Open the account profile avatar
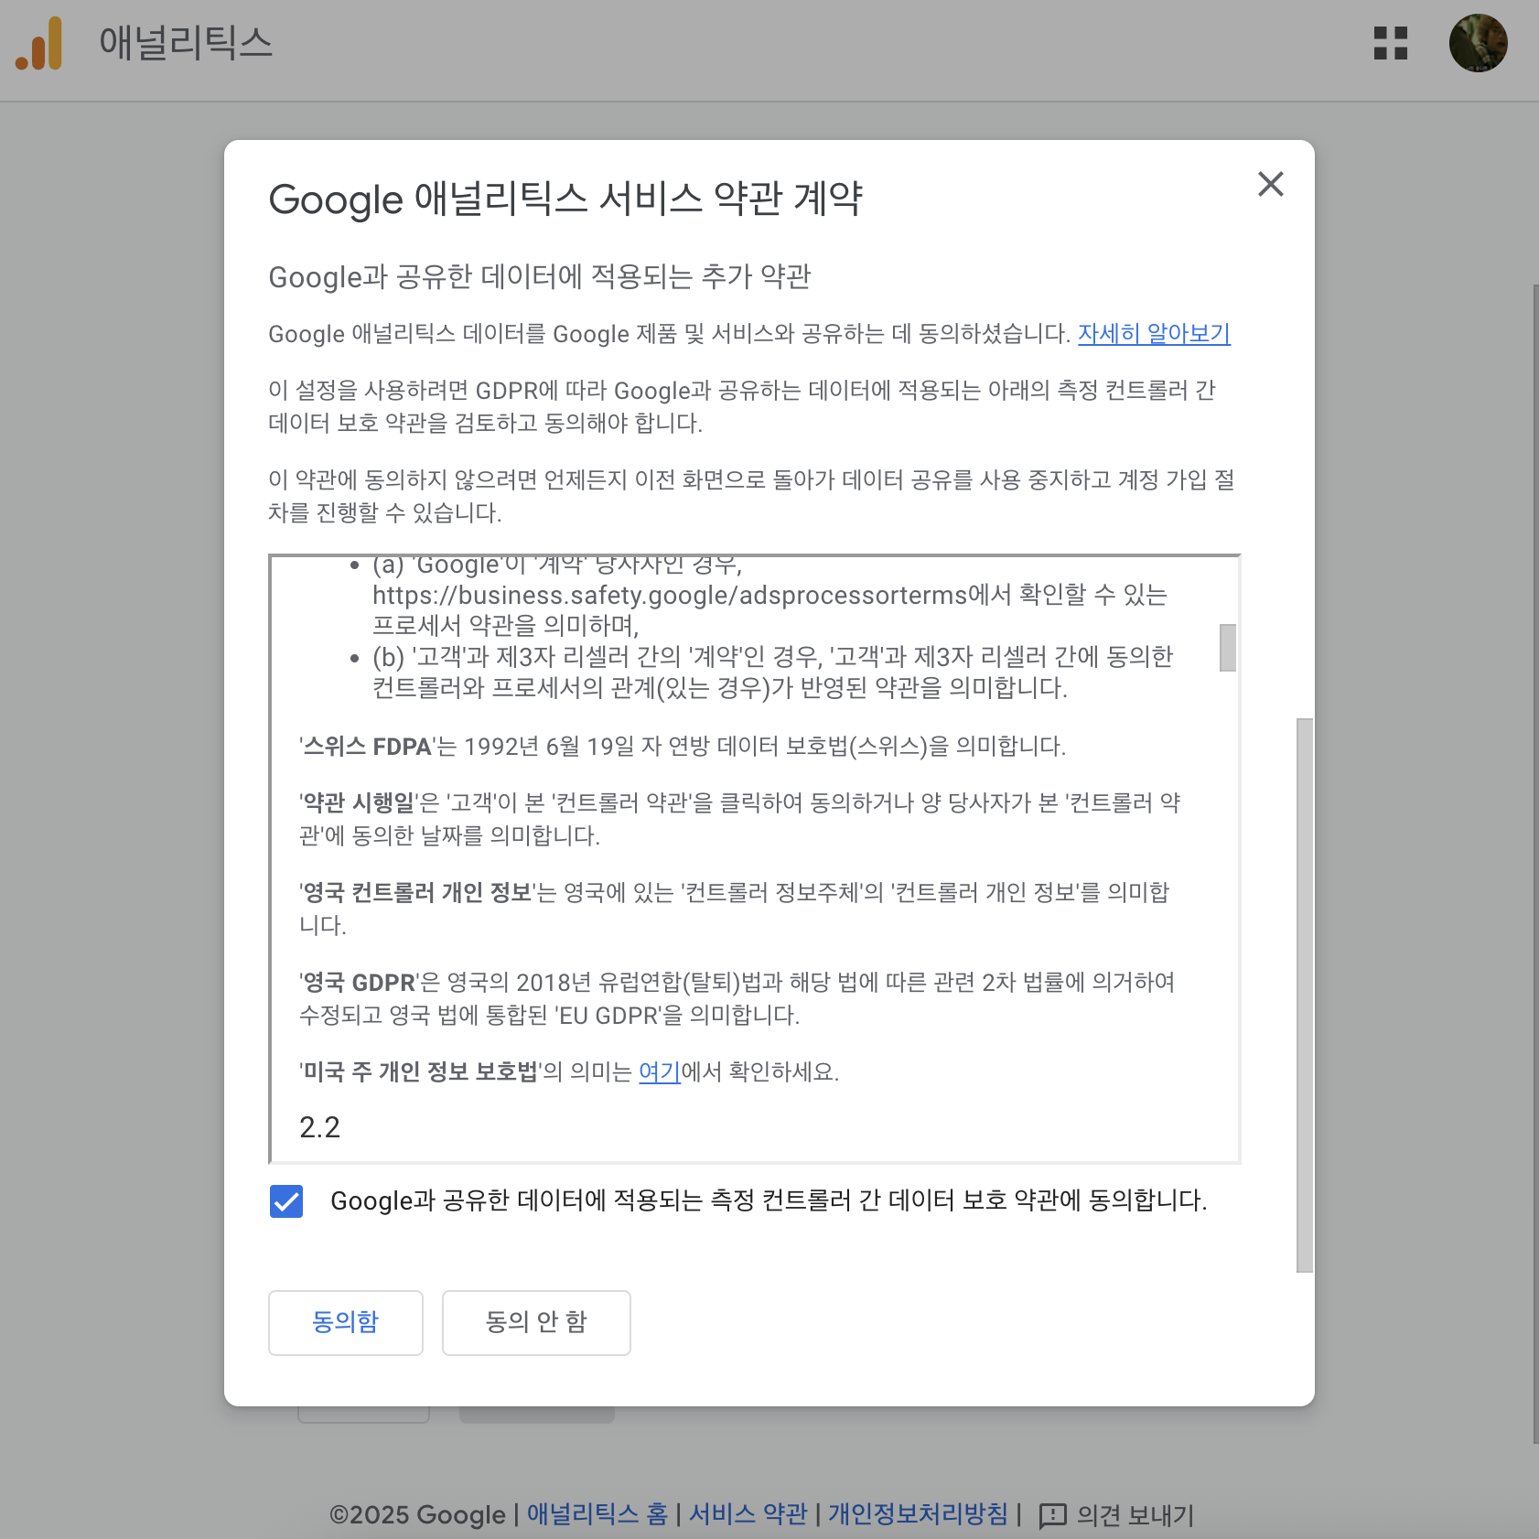1539x1539 pixels. [1478, 43]
